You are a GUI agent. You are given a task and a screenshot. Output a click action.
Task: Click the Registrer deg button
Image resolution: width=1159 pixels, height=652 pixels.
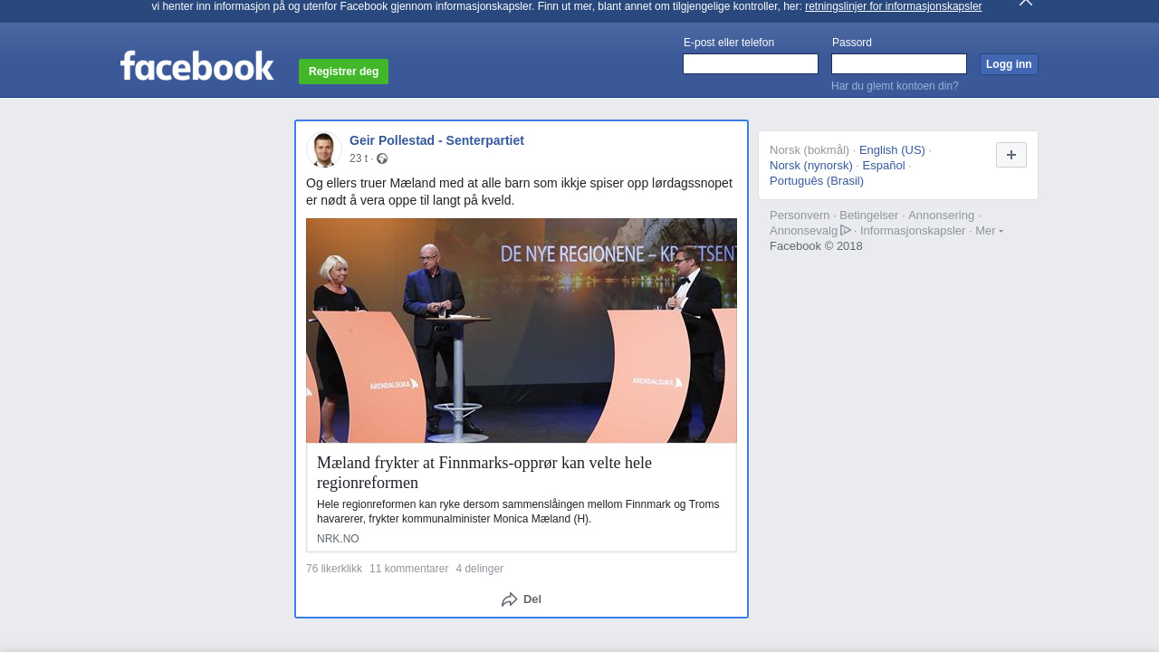click(x=343, y=72)
